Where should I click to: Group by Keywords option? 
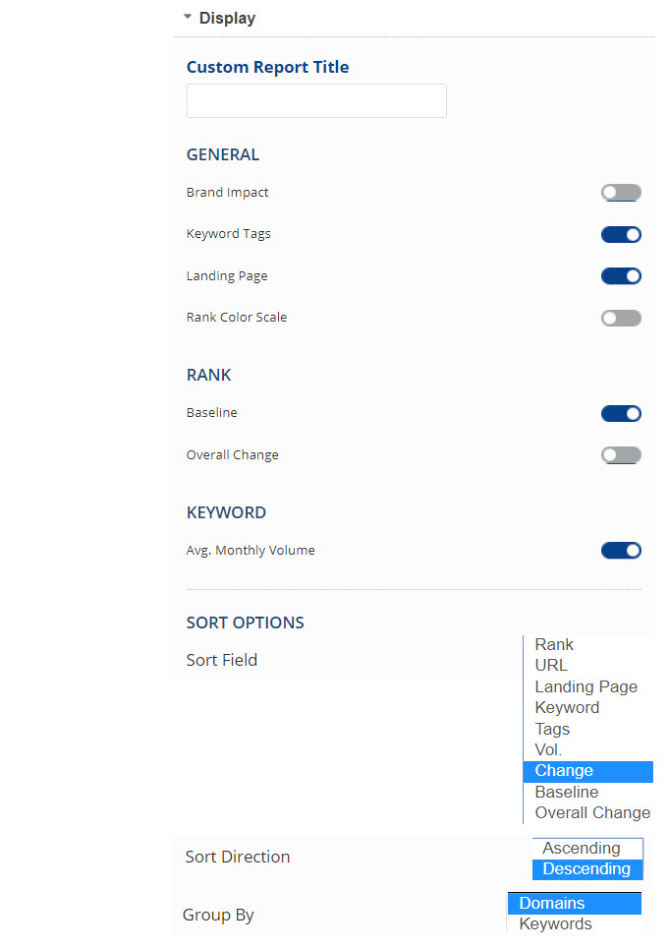coord(555,924)
